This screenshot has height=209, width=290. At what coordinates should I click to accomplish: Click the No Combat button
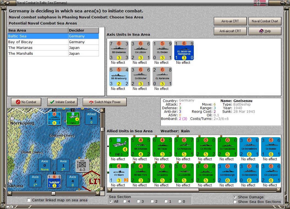click(26, 102)
